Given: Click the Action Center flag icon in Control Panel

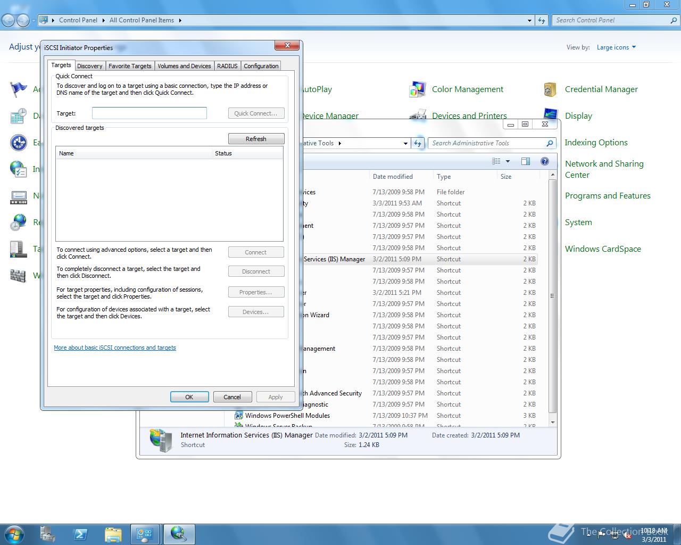Looking at the screenshot, I should pos(19,89).
